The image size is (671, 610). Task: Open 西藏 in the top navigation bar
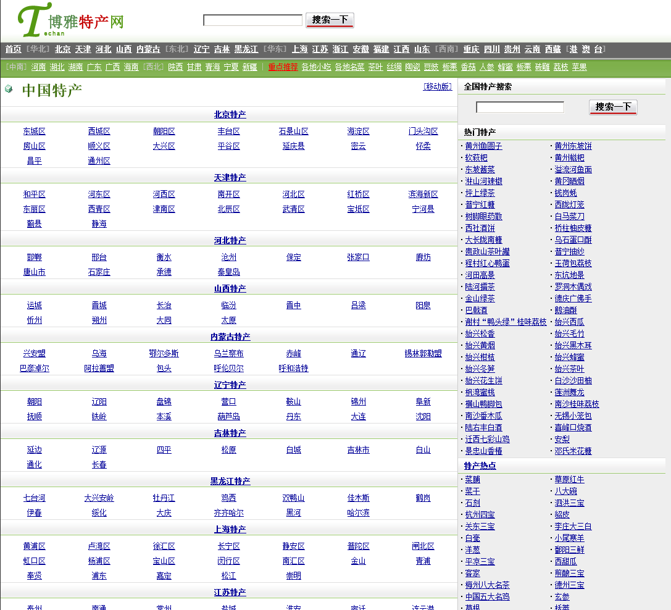pos(553,49)
